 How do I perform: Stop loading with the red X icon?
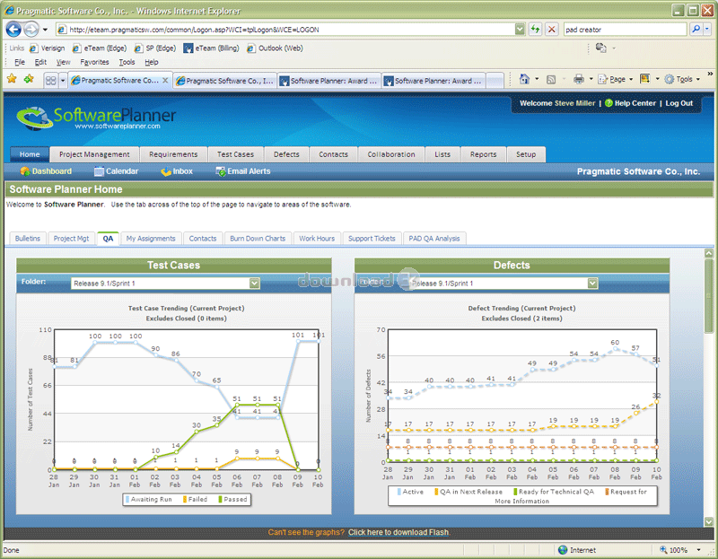(x=552, y=30)
